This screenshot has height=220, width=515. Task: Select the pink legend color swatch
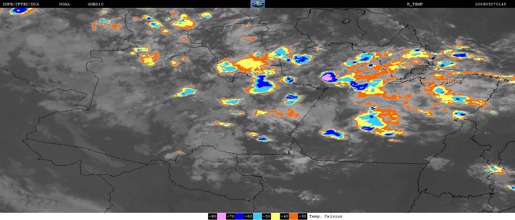click(221, 216)
